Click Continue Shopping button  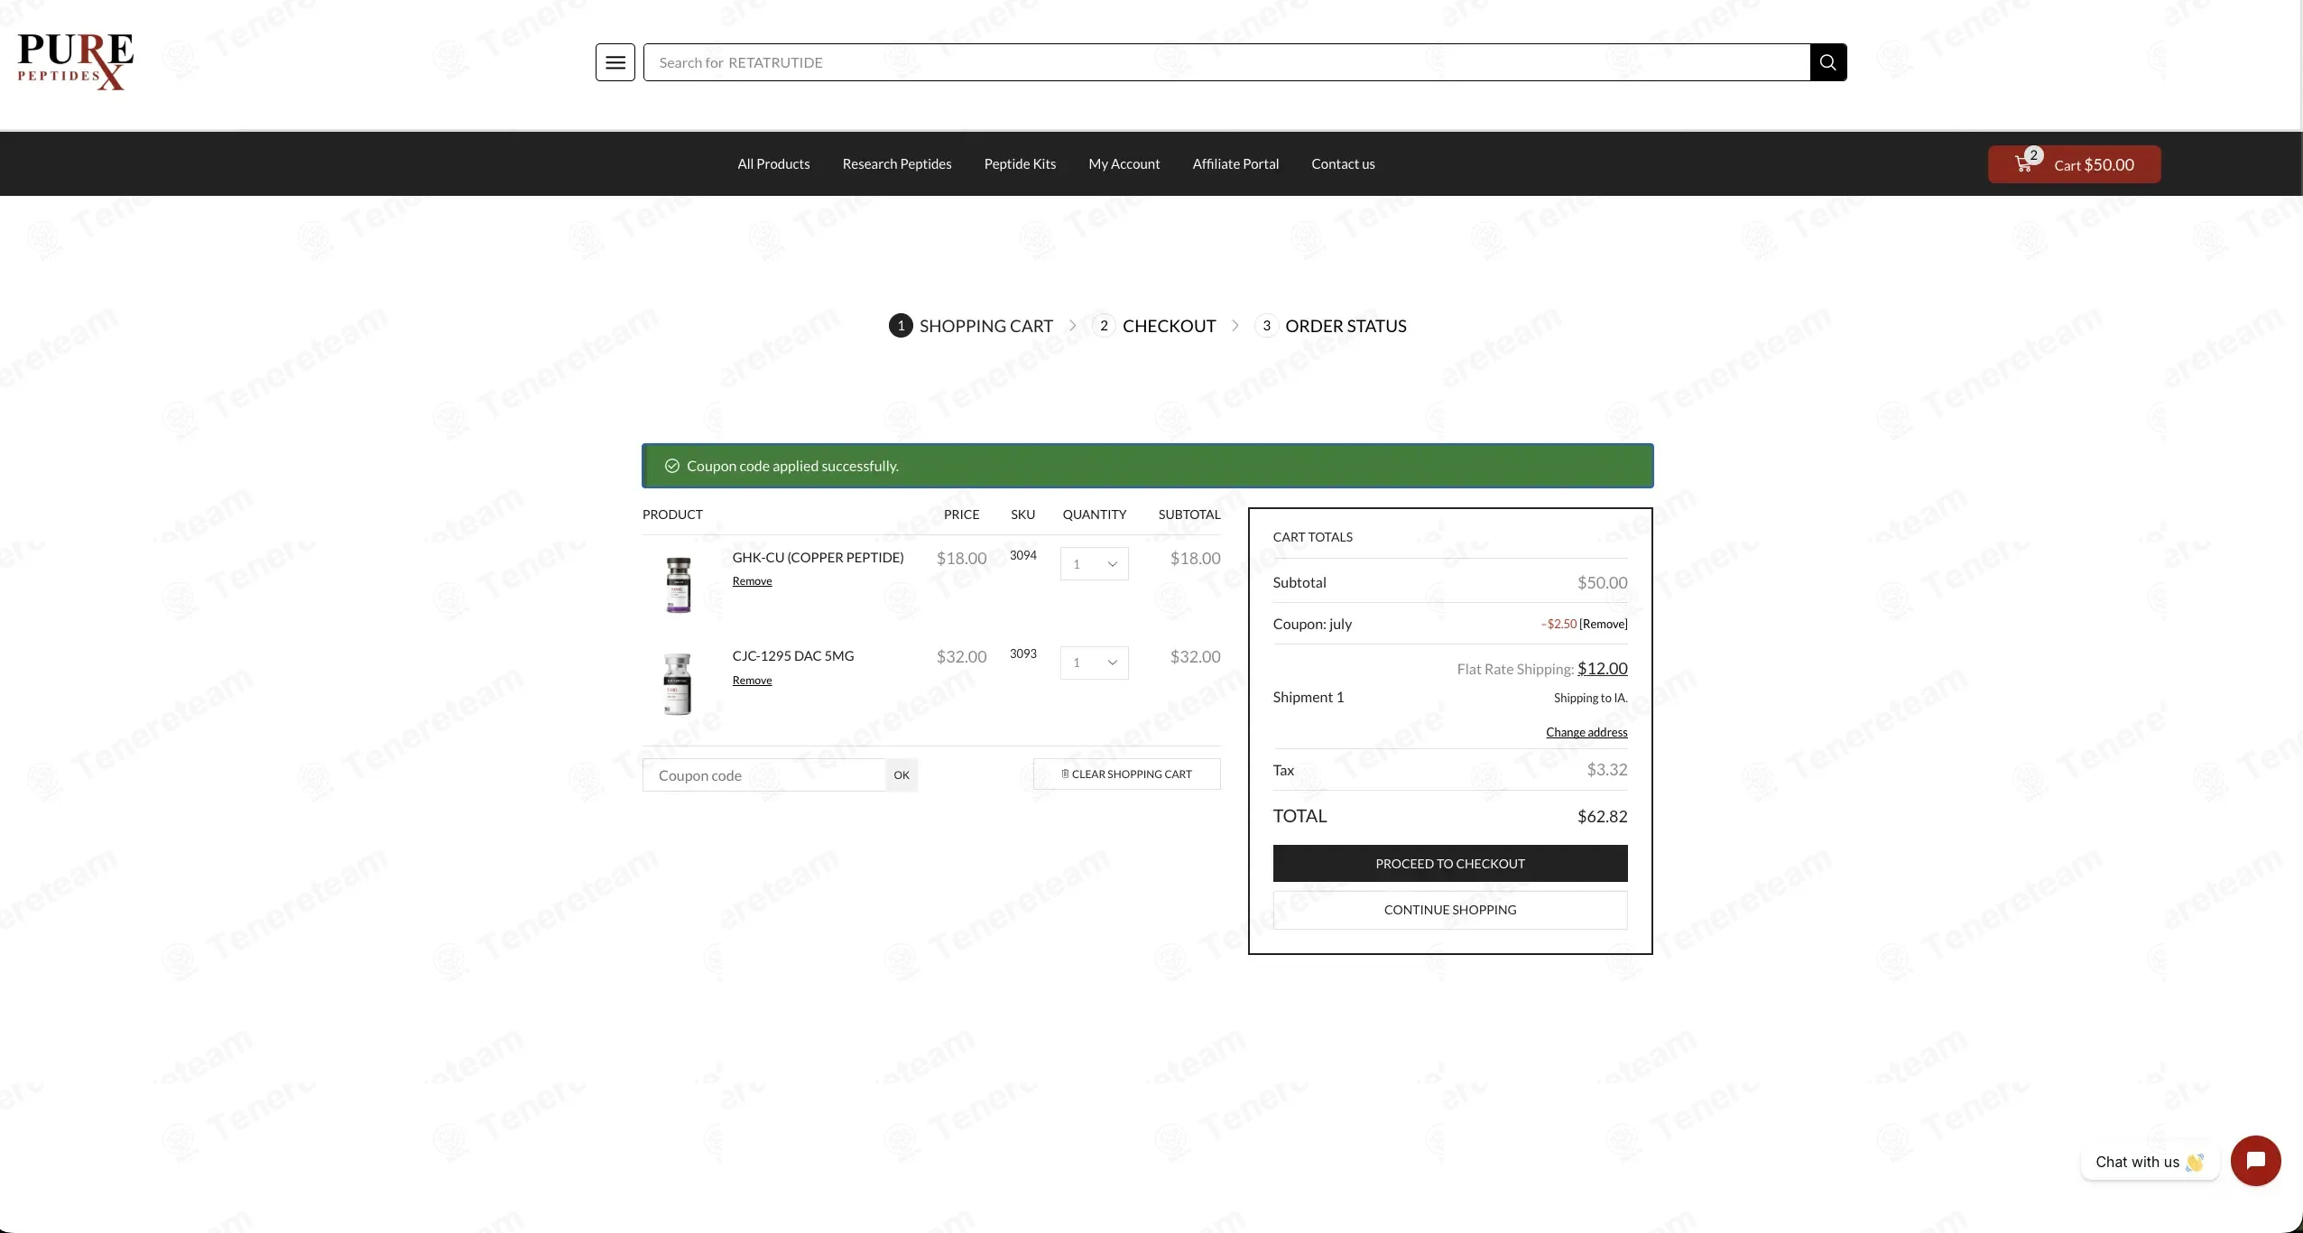point(1450,910)
